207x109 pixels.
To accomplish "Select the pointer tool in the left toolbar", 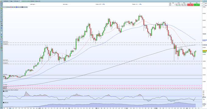I will pyautogui.click(x=2, y=4).
